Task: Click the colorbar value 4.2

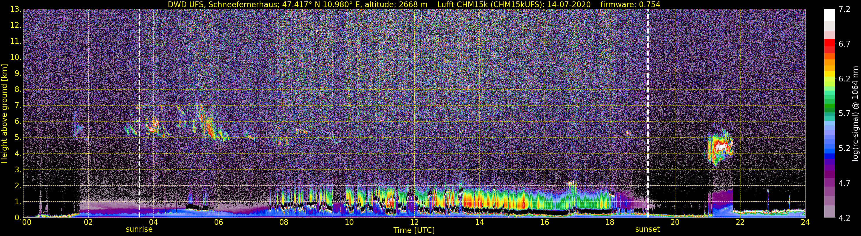Action: 844,218
